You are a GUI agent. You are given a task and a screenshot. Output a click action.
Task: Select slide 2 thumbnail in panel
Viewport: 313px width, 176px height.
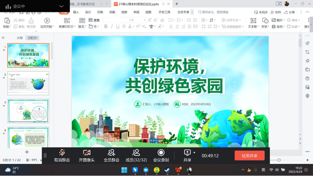coord(28,83)
